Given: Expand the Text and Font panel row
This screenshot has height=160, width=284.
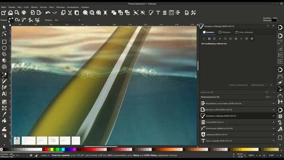Looking at the screenshot, I should [x=238, y=141].
